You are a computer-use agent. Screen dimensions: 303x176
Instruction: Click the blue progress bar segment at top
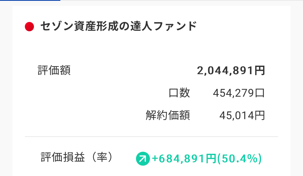pos(30,1)
